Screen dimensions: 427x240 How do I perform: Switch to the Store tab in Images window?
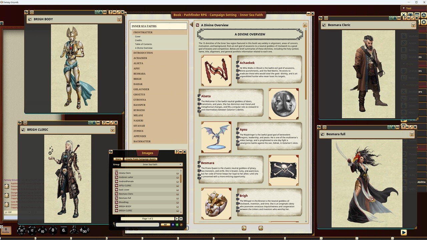click(x=118, y=159)
